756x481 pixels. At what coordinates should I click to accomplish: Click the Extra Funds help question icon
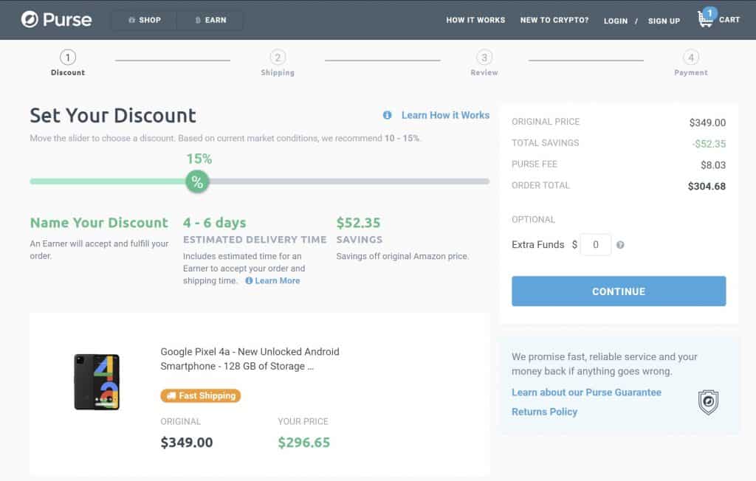(620, 245)
